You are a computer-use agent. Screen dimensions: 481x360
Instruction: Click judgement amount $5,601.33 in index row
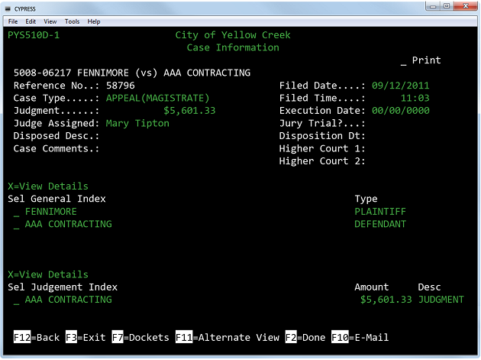tap(386, 300)
